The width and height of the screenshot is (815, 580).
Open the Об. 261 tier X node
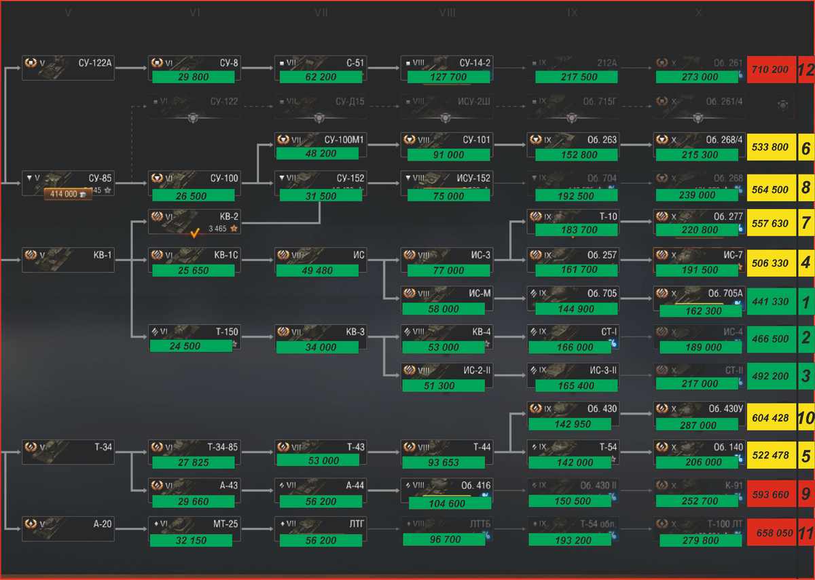[x=700, y=68]
